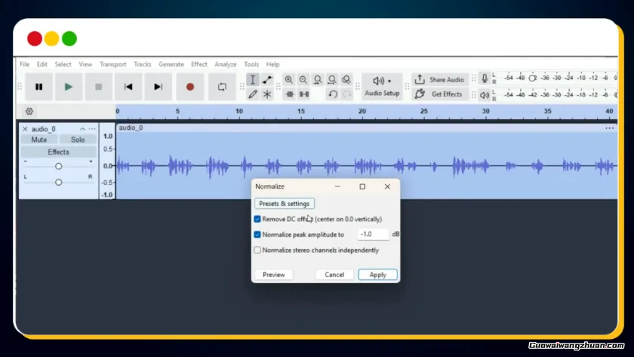The image size is (634, 357).
Task: Open the Effect menu
Action: [199, 65]
